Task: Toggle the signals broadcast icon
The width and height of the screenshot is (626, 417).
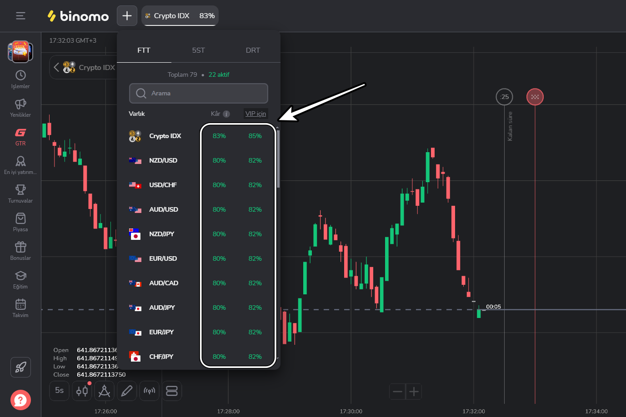Action: point(149,391)
